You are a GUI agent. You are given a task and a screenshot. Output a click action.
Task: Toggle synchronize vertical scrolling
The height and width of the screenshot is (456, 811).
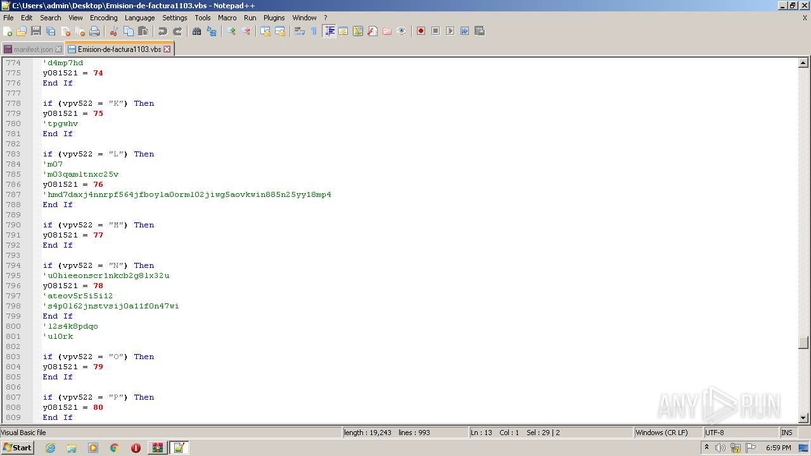pyautogui.click(x=265, y=31)
